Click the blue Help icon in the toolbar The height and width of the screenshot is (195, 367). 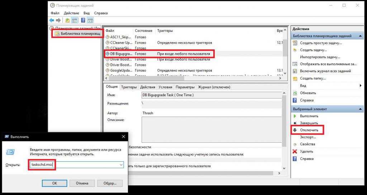coord(83,20)
